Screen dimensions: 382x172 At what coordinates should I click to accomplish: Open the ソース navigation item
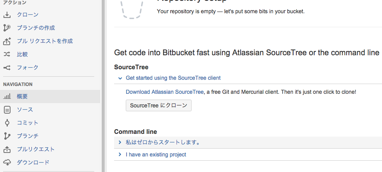coord(25,110)
